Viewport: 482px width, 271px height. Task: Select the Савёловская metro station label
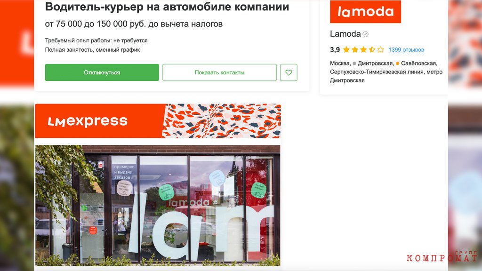(418, 64)
